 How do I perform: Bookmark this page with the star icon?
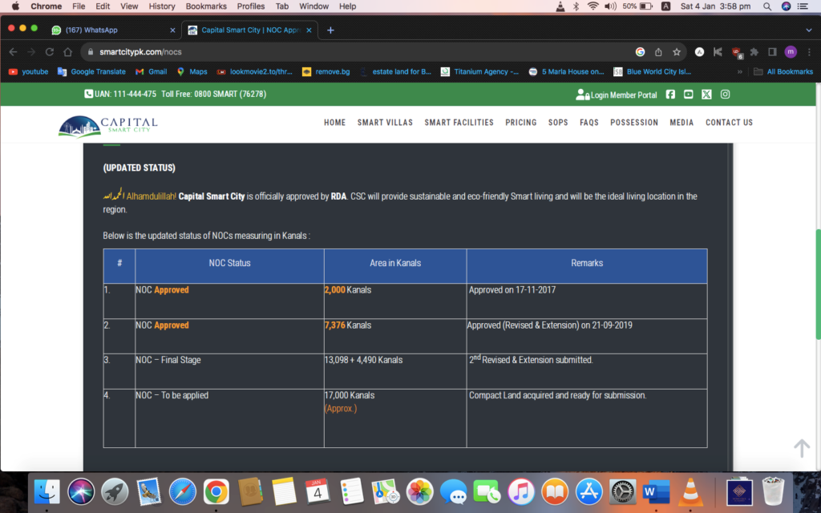coord(677,52)
